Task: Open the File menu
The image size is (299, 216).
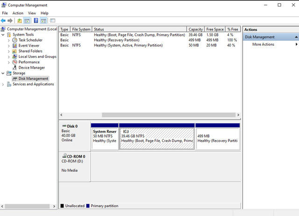Action: click(5, 13)
